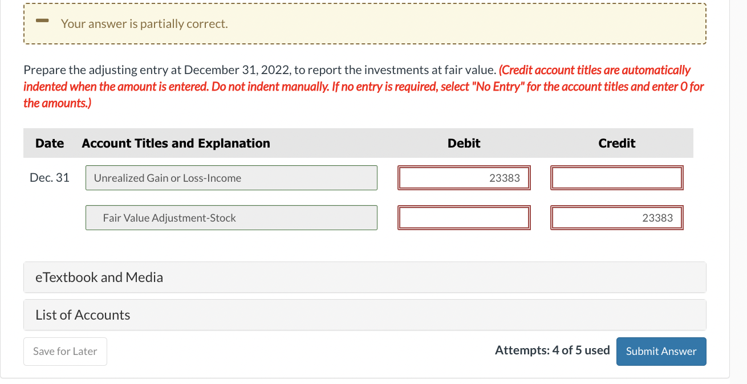Click the Attempts 4 of 5 used text
The width and height of the screenshot is (747, 384).
[552, 350]
